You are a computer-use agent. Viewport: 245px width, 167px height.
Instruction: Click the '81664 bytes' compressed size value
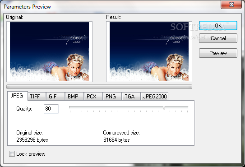click(116, 140)
